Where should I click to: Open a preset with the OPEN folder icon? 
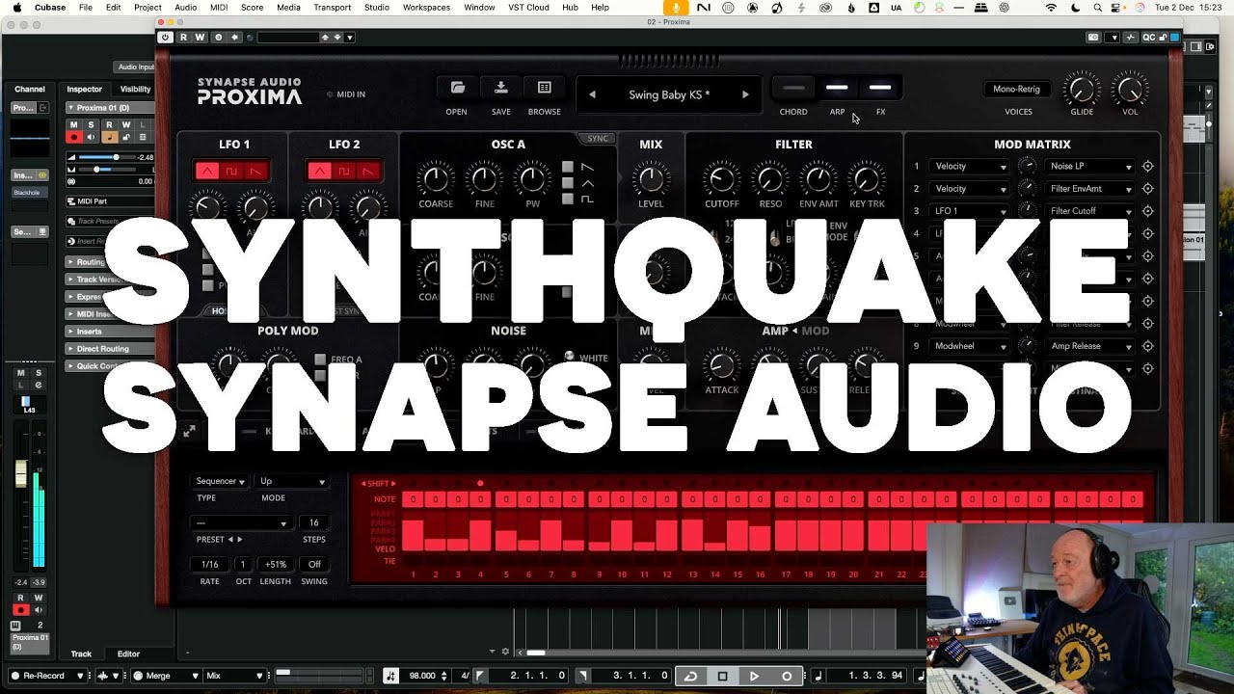pyautogui.click(x=457, y=88)
